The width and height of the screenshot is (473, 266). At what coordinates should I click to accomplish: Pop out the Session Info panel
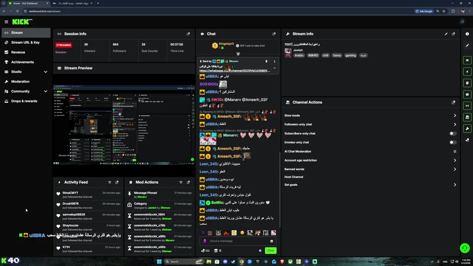188,34
